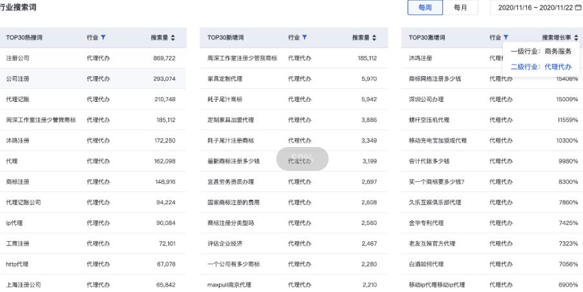Click the TOP30热搜词 column header
The height and width of the screenshot is (292, 583).
[x=24, y=38]
